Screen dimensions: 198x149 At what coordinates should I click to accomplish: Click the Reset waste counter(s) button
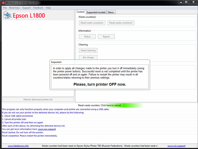point(121,23)
